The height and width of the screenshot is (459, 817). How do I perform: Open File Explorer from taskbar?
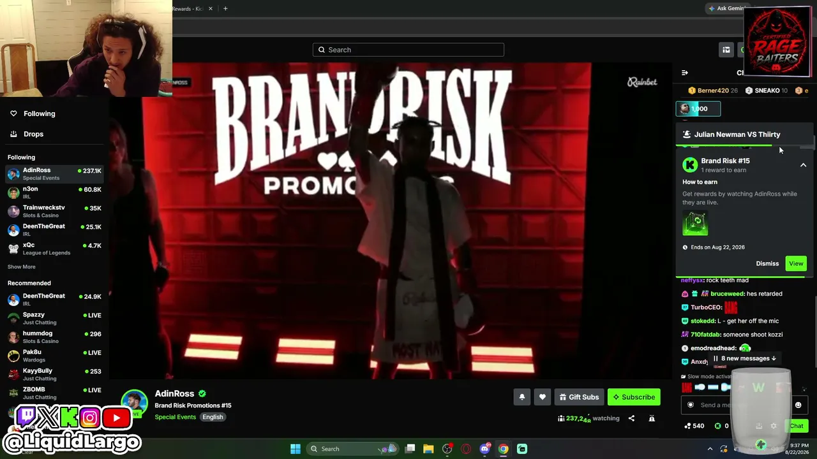point(428,449)
